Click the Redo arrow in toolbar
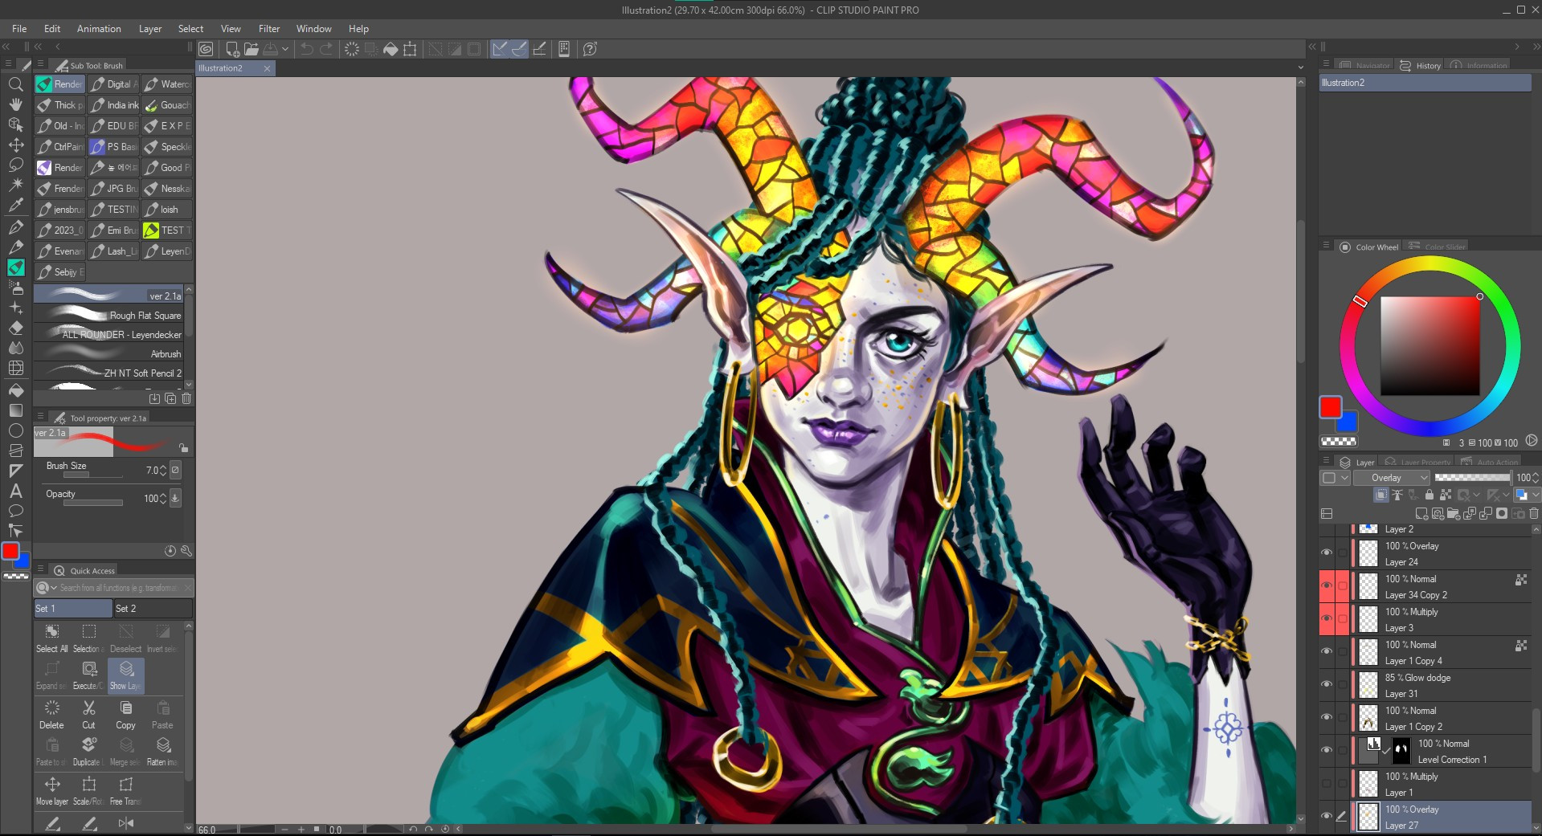This screenshot has height=836, width=1542. 325,49
